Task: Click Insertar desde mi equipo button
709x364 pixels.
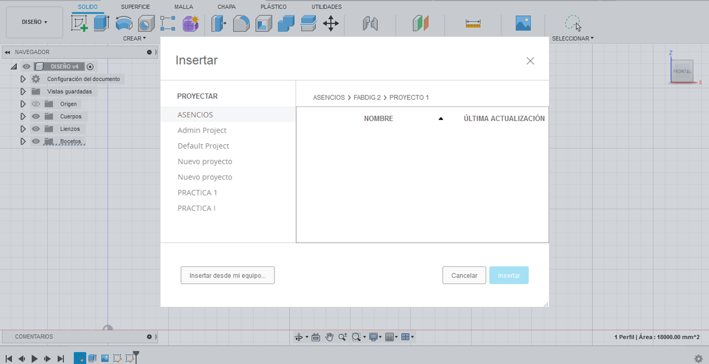Action: [228, 275]
